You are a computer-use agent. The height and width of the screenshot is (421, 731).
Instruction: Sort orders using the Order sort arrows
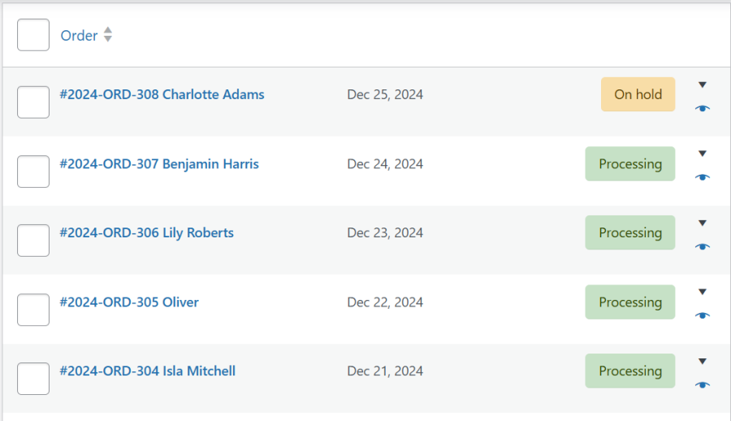point(108,35)
